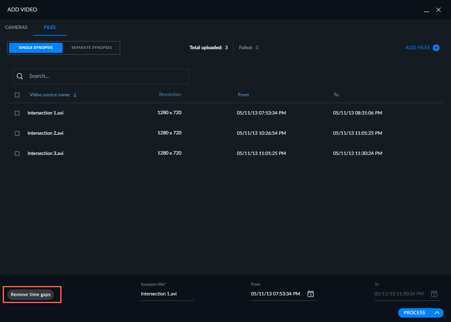Sort by the Resolution column header

170,95
